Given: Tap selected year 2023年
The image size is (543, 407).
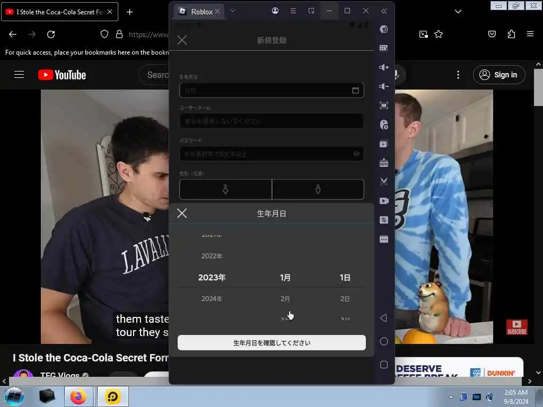Looking at the screenshot, I should click(212, 278).
